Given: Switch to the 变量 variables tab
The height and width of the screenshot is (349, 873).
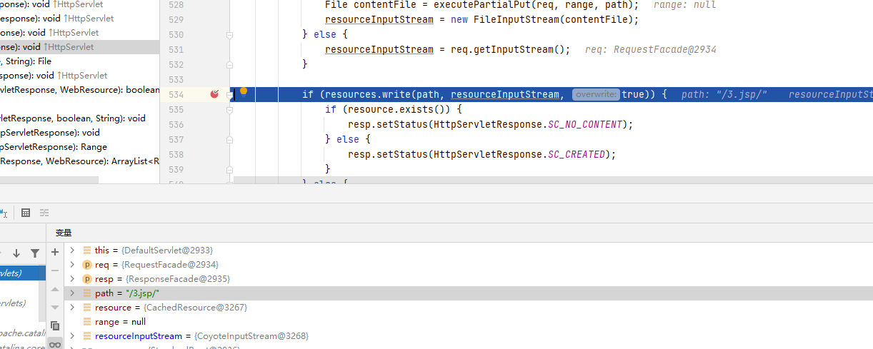Looking at the screenshot, I should pyautogui.click(x=64, y=233).
